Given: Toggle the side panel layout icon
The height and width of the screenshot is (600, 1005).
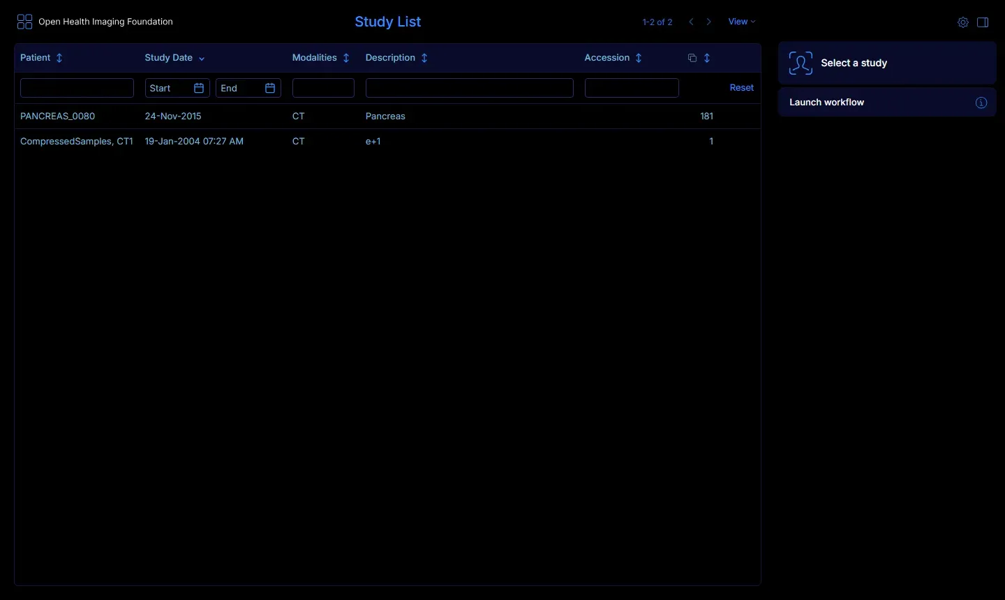Looking at the screenshot, I should pos(983,22).
